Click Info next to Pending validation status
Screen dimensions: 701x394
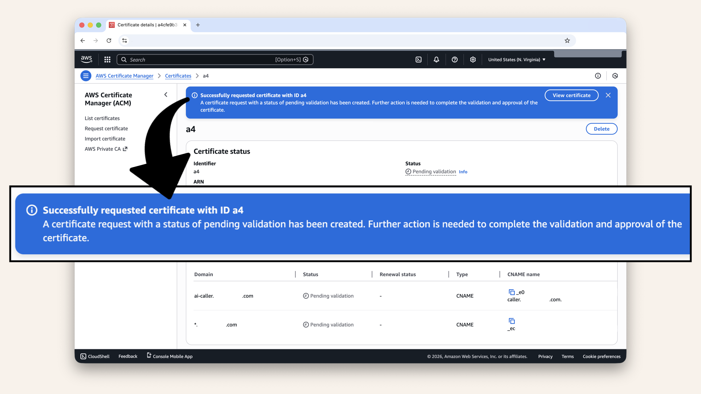pos(463,172)
